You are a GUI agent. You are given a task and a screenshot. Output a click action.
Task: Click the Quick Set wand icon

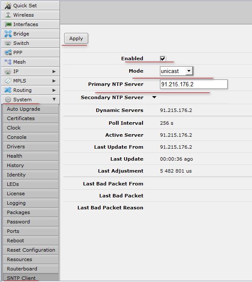pyautogui.click(x=8, y=6)
